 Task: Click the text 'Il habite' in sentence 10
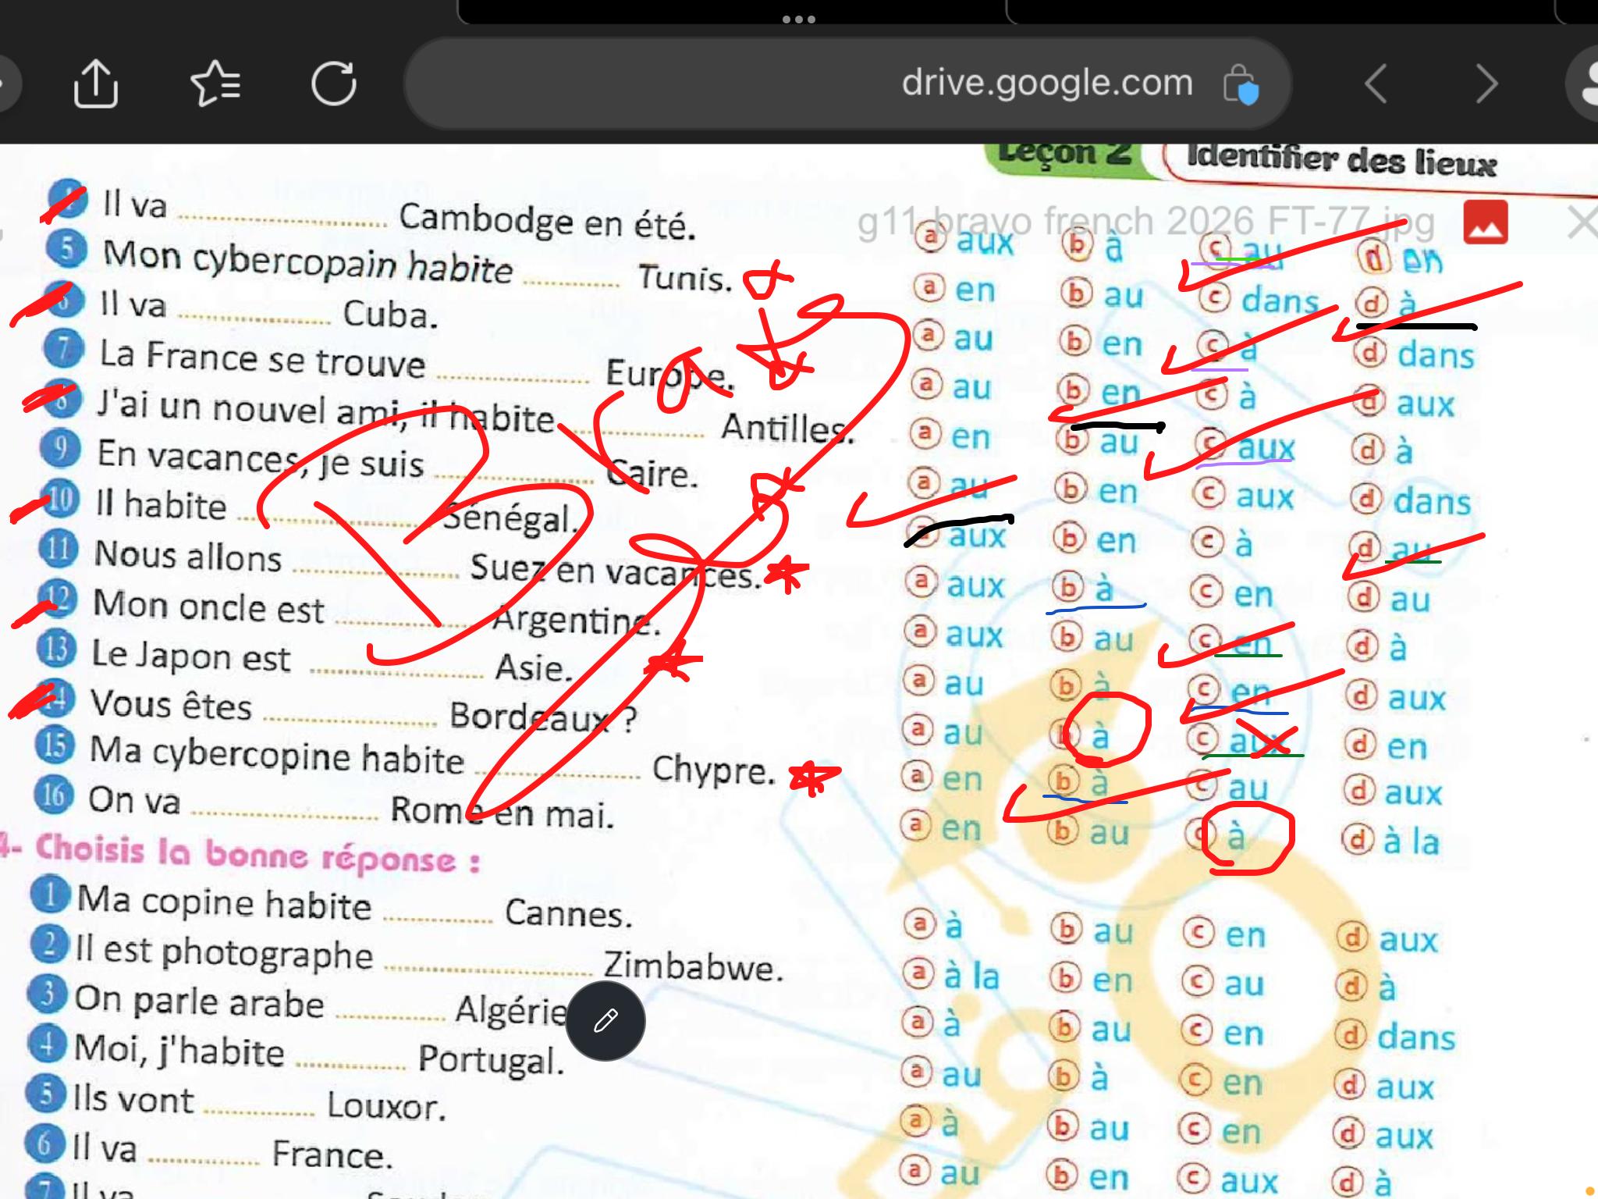point(161,505)
